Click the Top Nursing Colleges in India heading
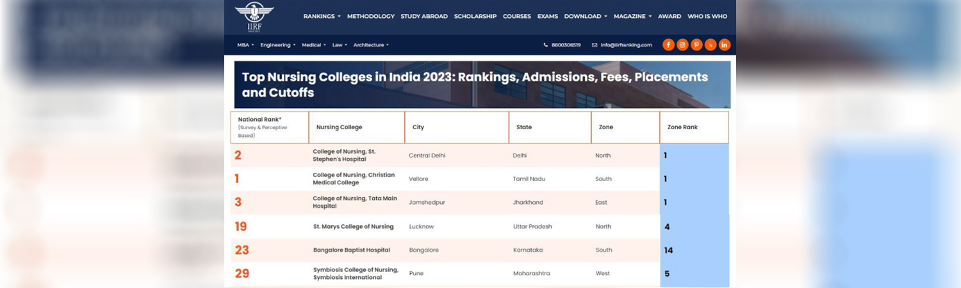Image resolution: width=961 pixels, height=288 pixels. coord(475,84)
